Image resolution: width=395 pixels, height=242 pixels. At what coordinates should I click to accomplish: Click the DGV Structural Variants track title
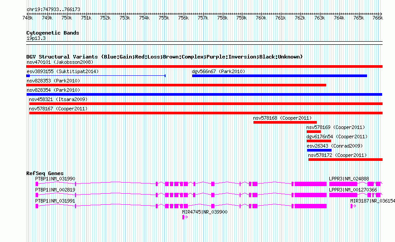165,57
